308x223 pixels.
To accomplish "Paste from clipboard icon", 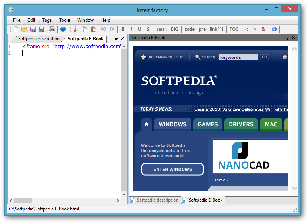I will tap(93, 29).
